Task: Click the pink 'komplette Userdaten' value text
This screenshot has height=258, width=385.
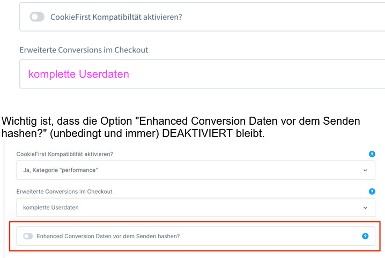Action: [x=79, y=74]
